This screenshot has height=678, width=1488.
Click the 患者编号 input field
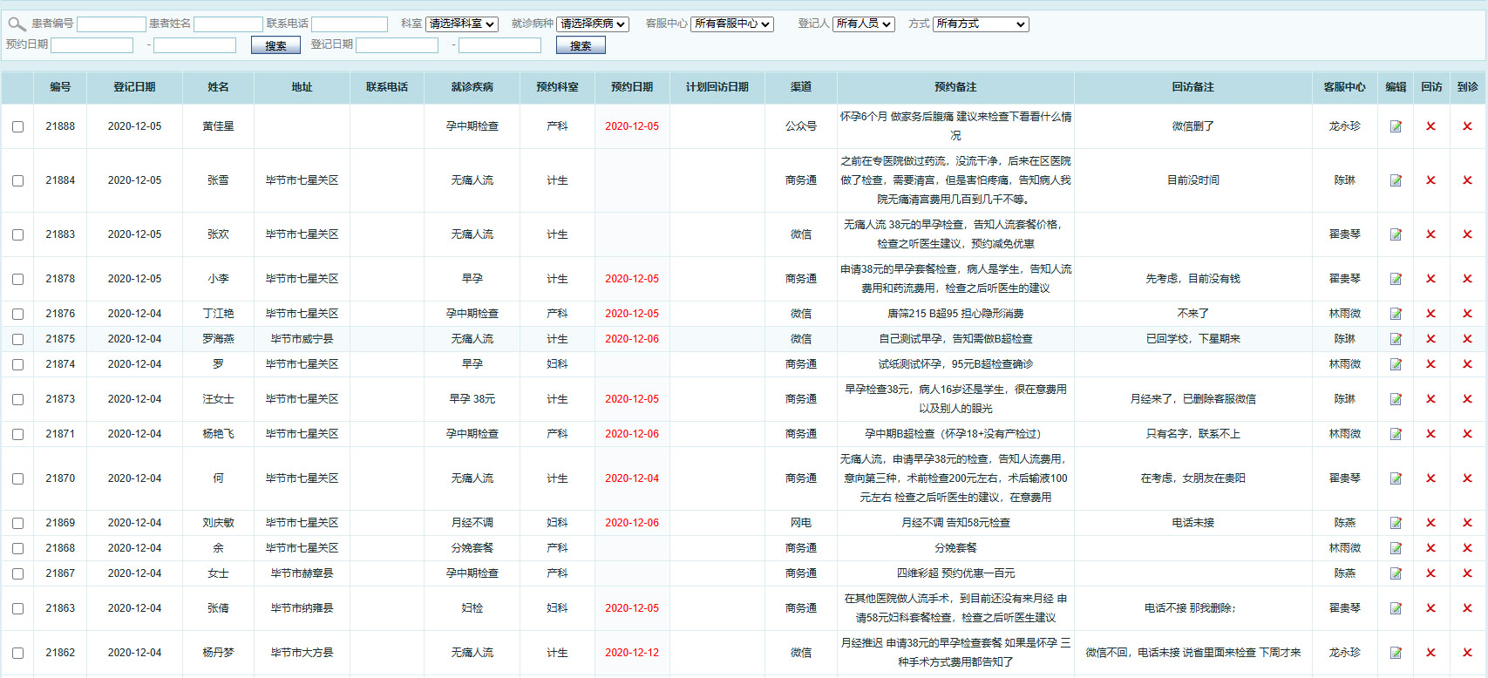pyautogui.click(x=112, y=24)
